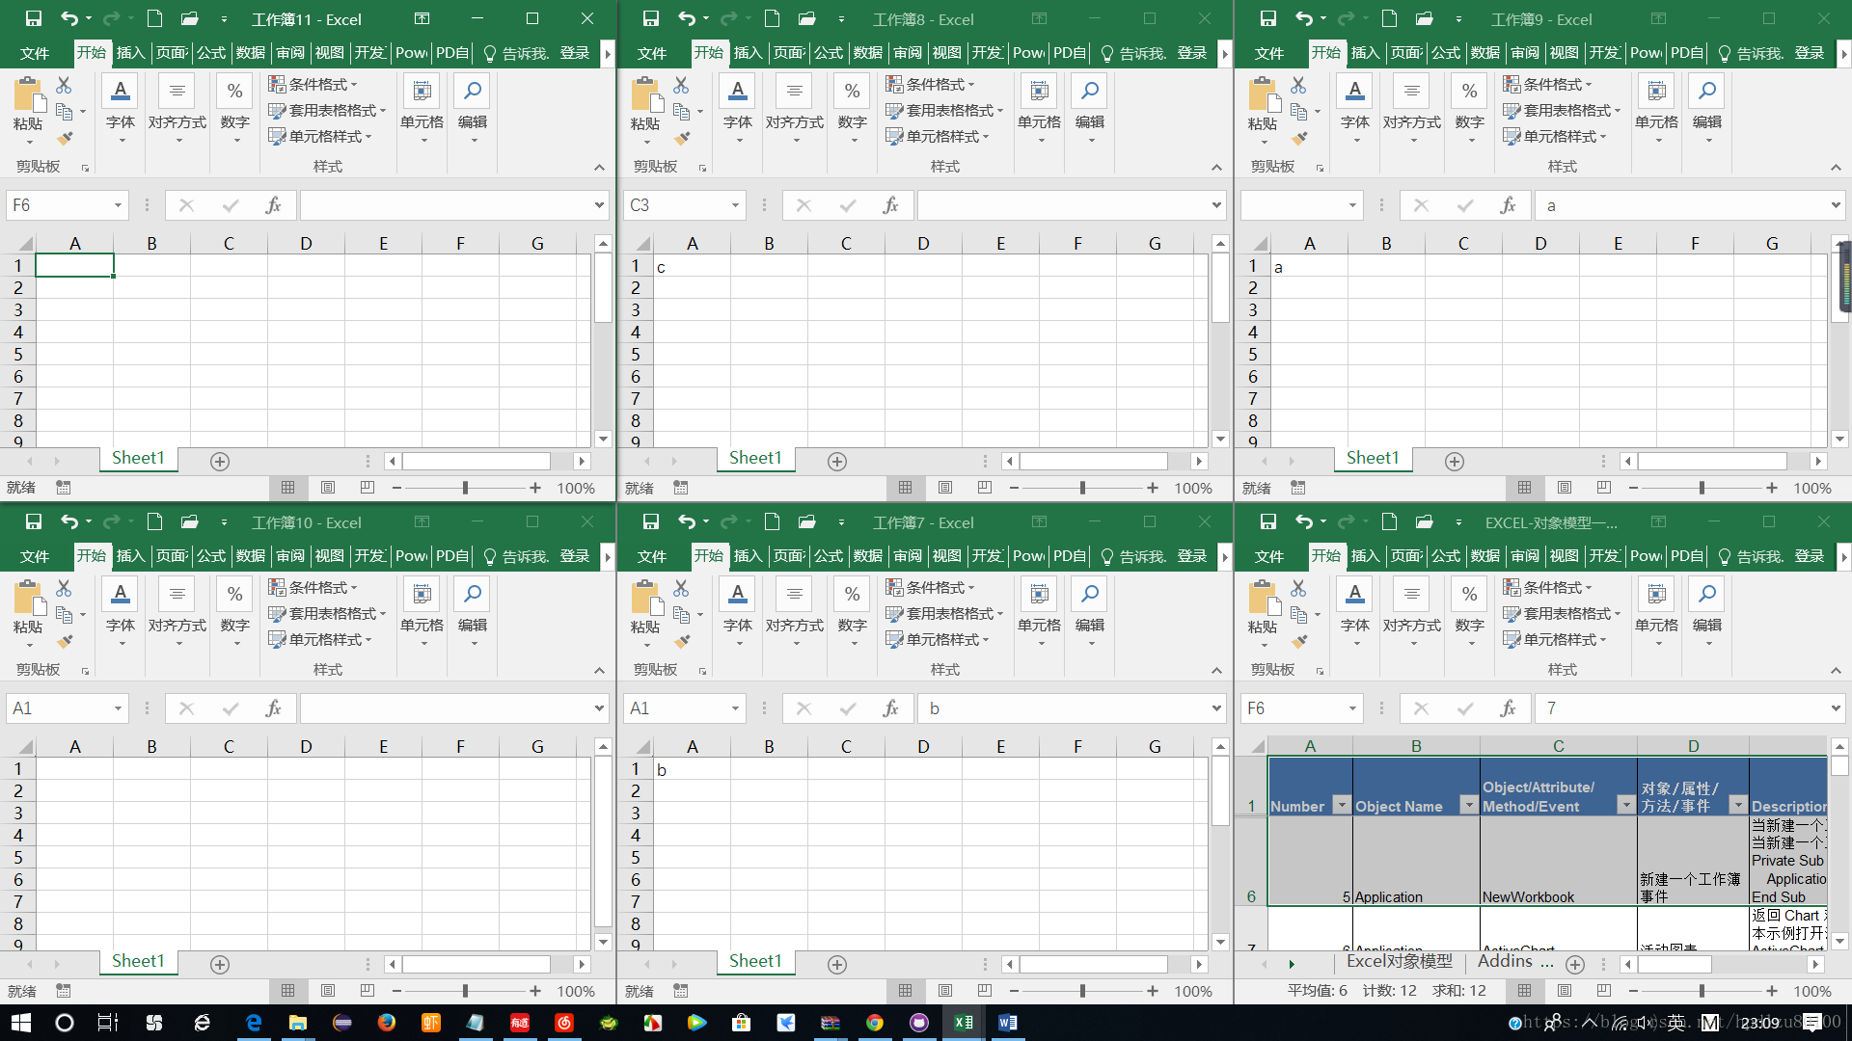
Task: Click Paste clipboard icon in 工作簿11 ribbon
Action: pos(28,95)
